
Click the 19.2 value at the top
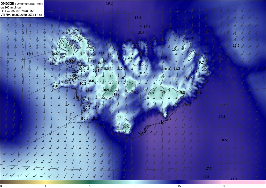109,3
